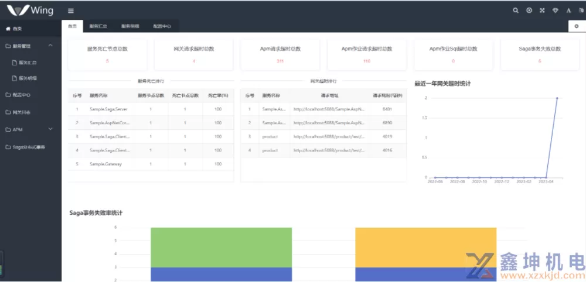The image size is (586, 282).
Task: Click the Saga事务失败率统计 chart title
Action: [x=96, y=213]
